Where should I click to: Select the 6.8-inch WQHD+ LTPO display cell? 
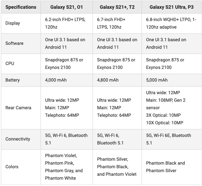click(171, 23)
